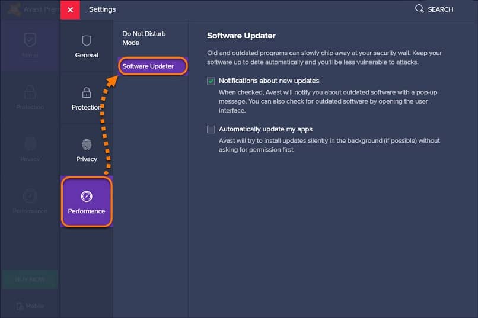Open General settings via the shield icon

coord(87,41)
